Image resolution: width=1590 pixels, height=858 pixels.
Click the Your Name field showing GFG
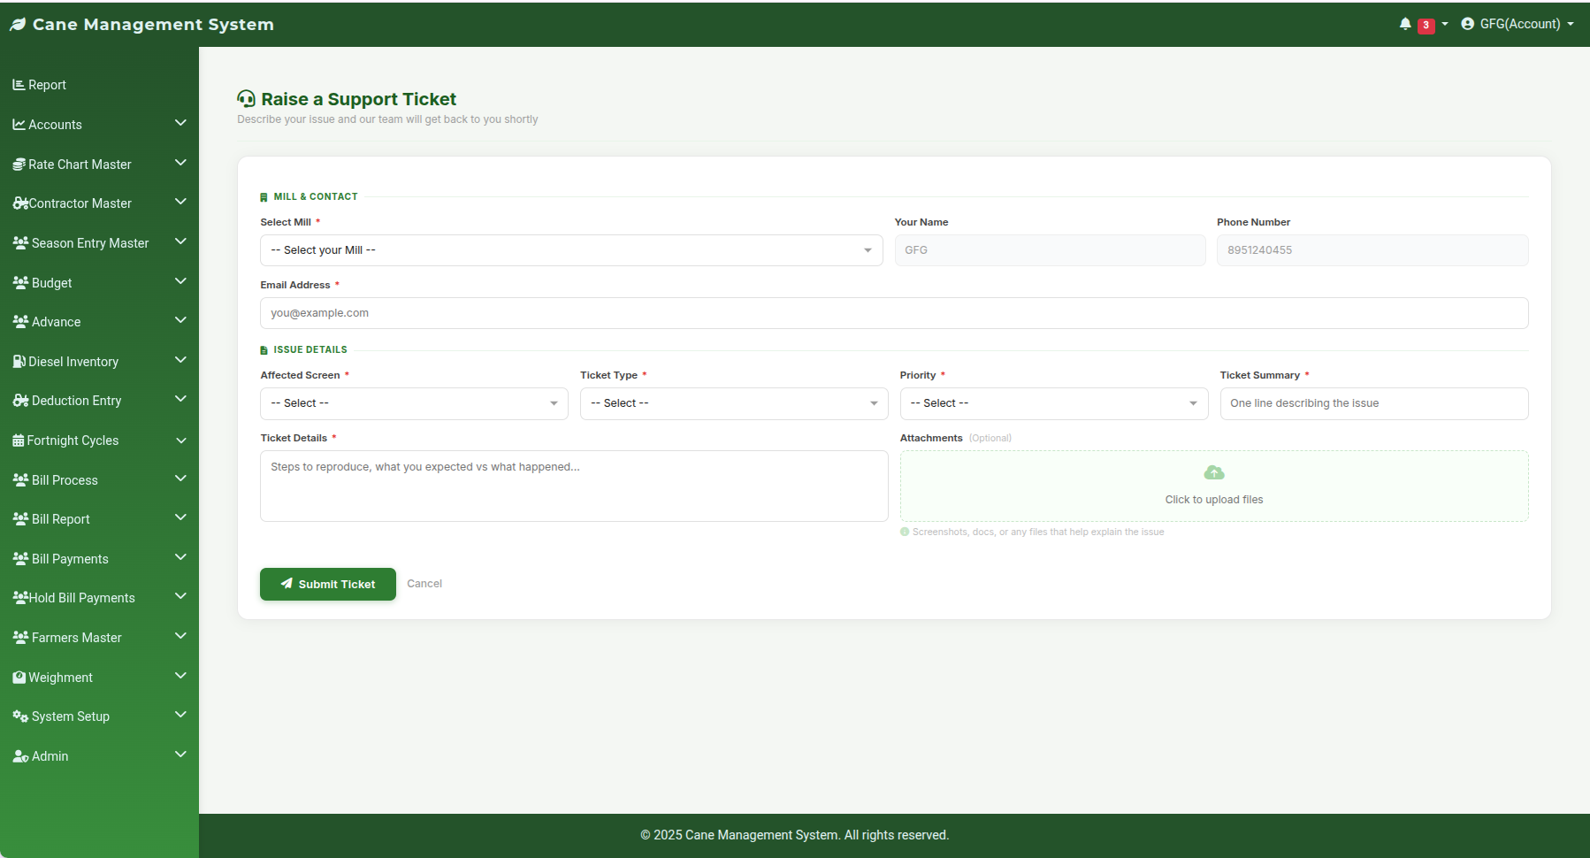[1050, 250]
